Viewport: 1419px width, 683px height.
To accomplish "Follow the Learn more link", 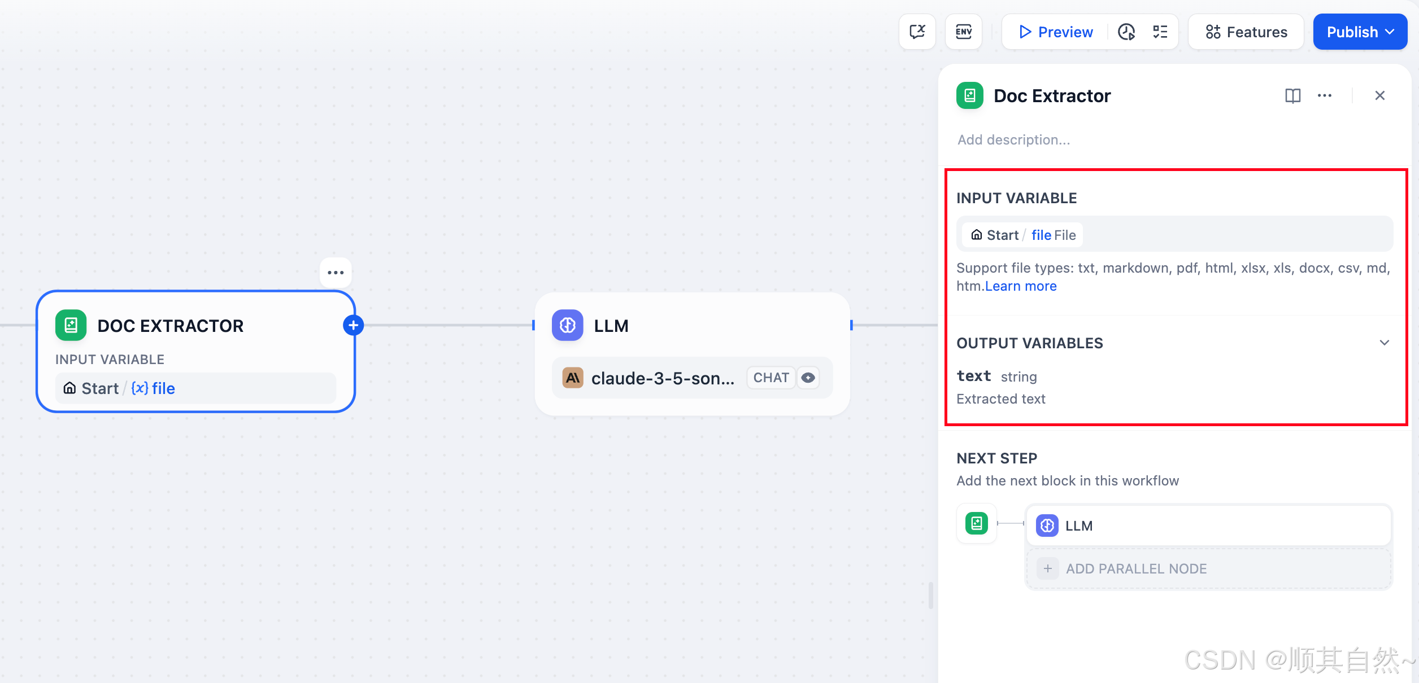I will [x=1021, y=286].
